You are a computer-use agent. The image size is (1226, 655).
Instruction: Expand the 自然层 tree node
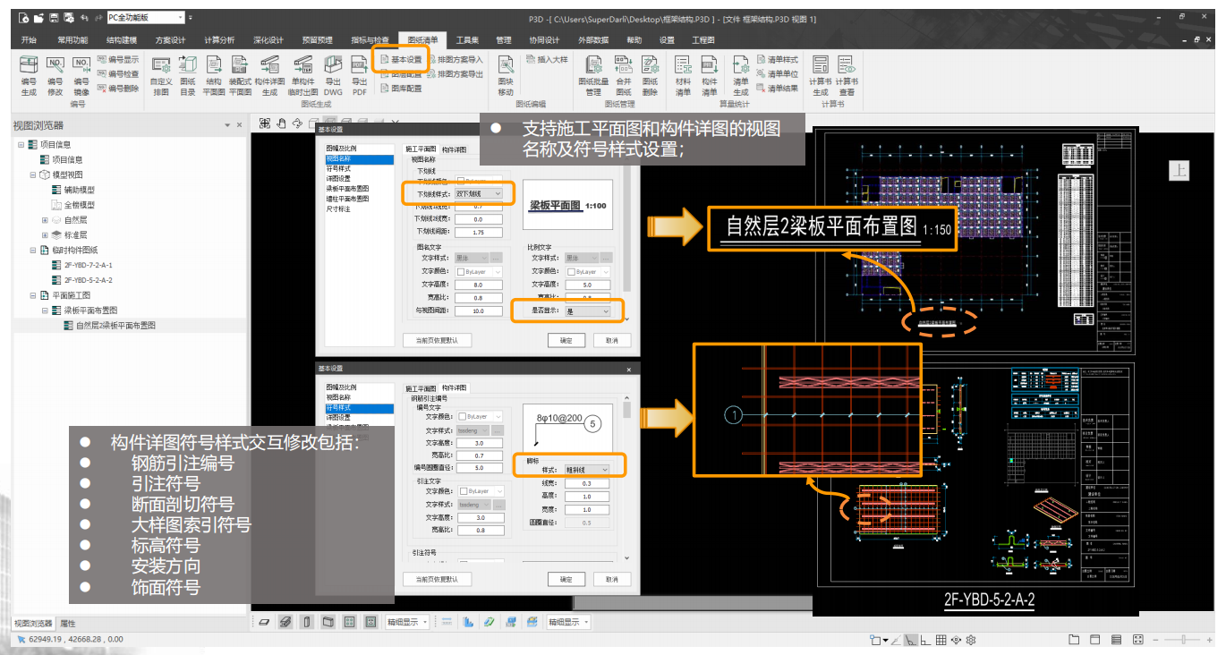(45, 220)
